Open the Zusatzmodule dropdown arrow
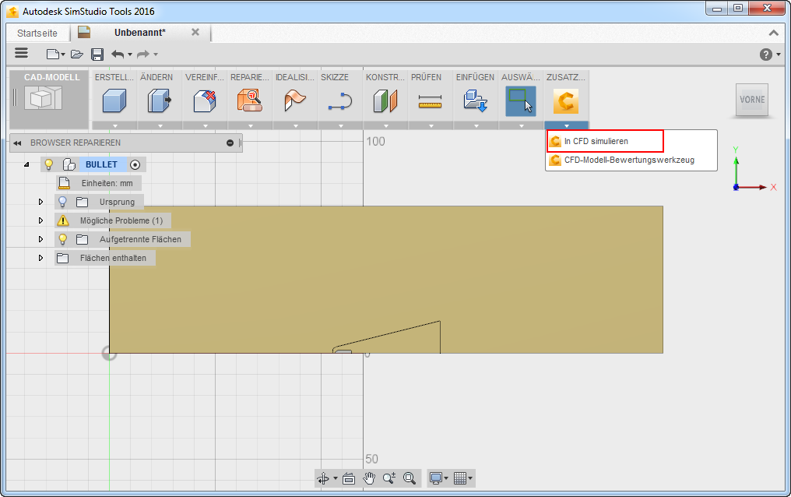The height and width of the screenshot is (497, 791). tap(567, 125)
